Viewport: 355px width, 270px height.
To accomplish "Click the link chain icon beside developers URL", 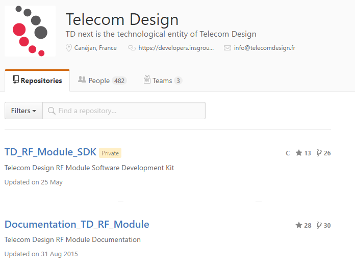I will point(132,48).
